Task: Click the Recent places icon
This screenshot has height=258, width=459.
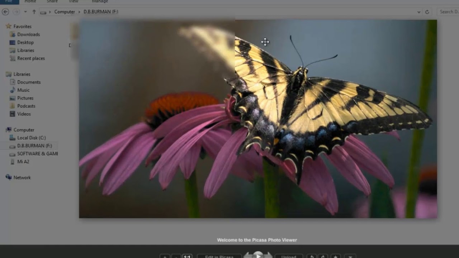Action: [x=13, y=58]
